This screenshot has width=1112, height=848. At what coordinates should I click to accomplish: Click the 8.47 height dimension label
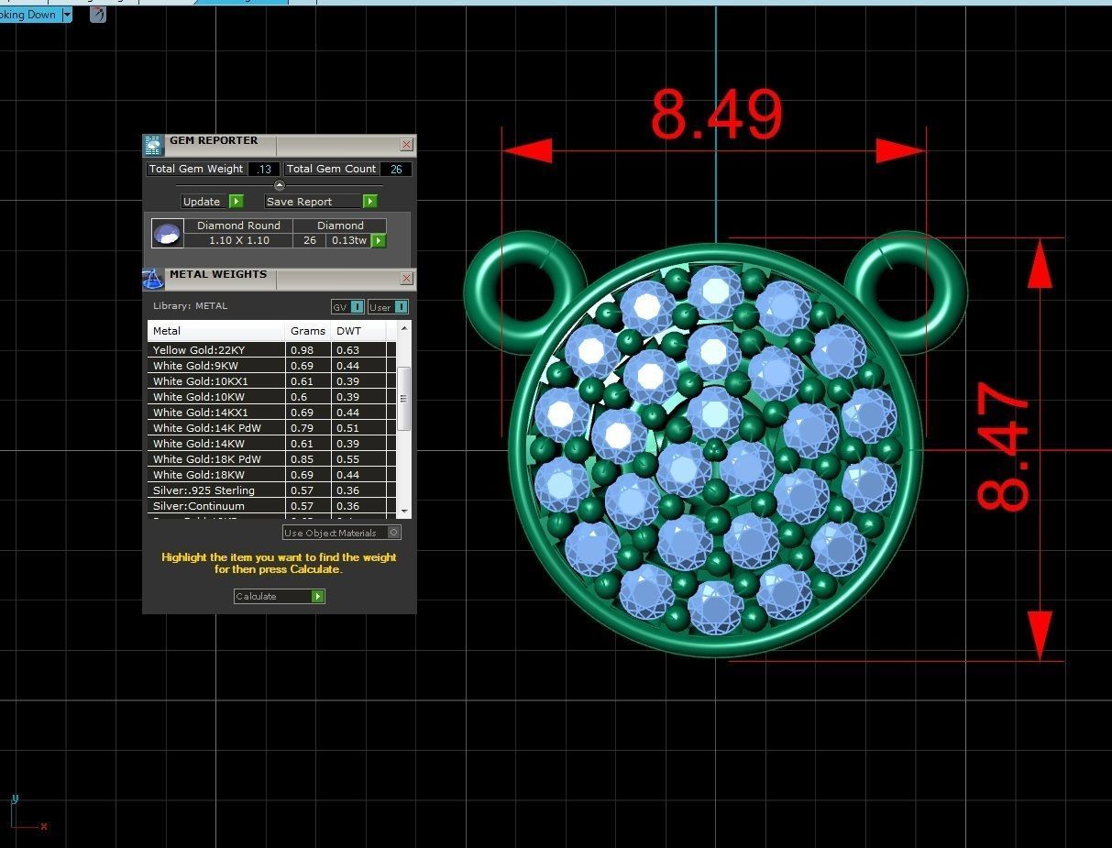(x=1003, y=446)
